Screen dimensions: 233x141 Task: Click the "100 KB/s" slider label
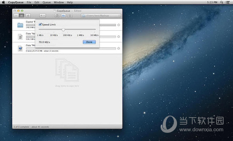pyautogui.click(x=67, y=35)
